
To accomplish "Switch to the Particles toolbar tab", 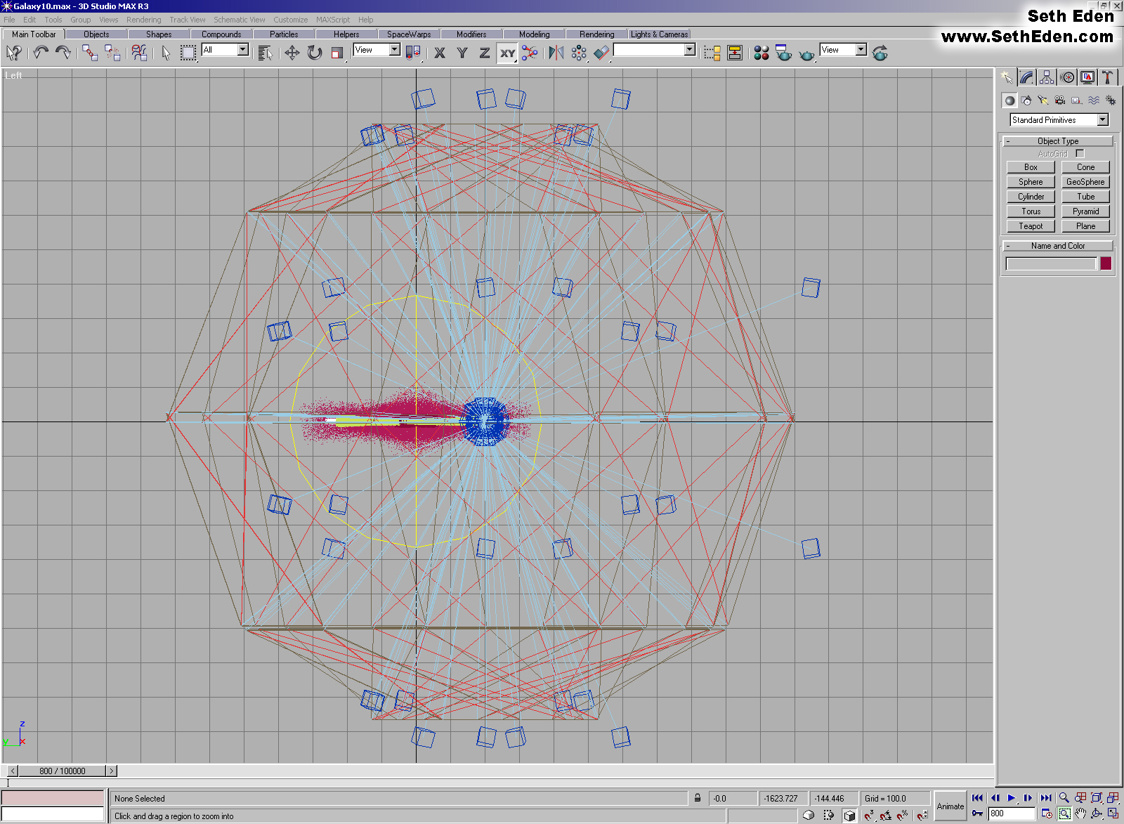I will [284, 34].
